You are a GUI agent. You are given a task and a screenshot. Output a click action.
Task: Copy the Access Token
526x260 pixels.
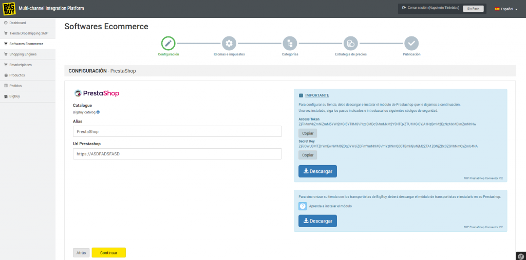coord(308,133)
